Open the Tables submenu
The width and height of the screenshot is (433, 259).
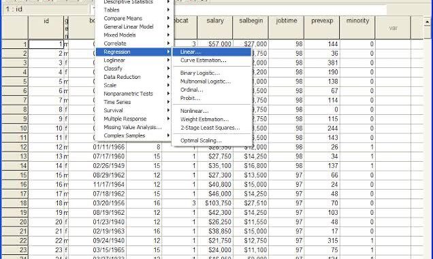[134, 10]
